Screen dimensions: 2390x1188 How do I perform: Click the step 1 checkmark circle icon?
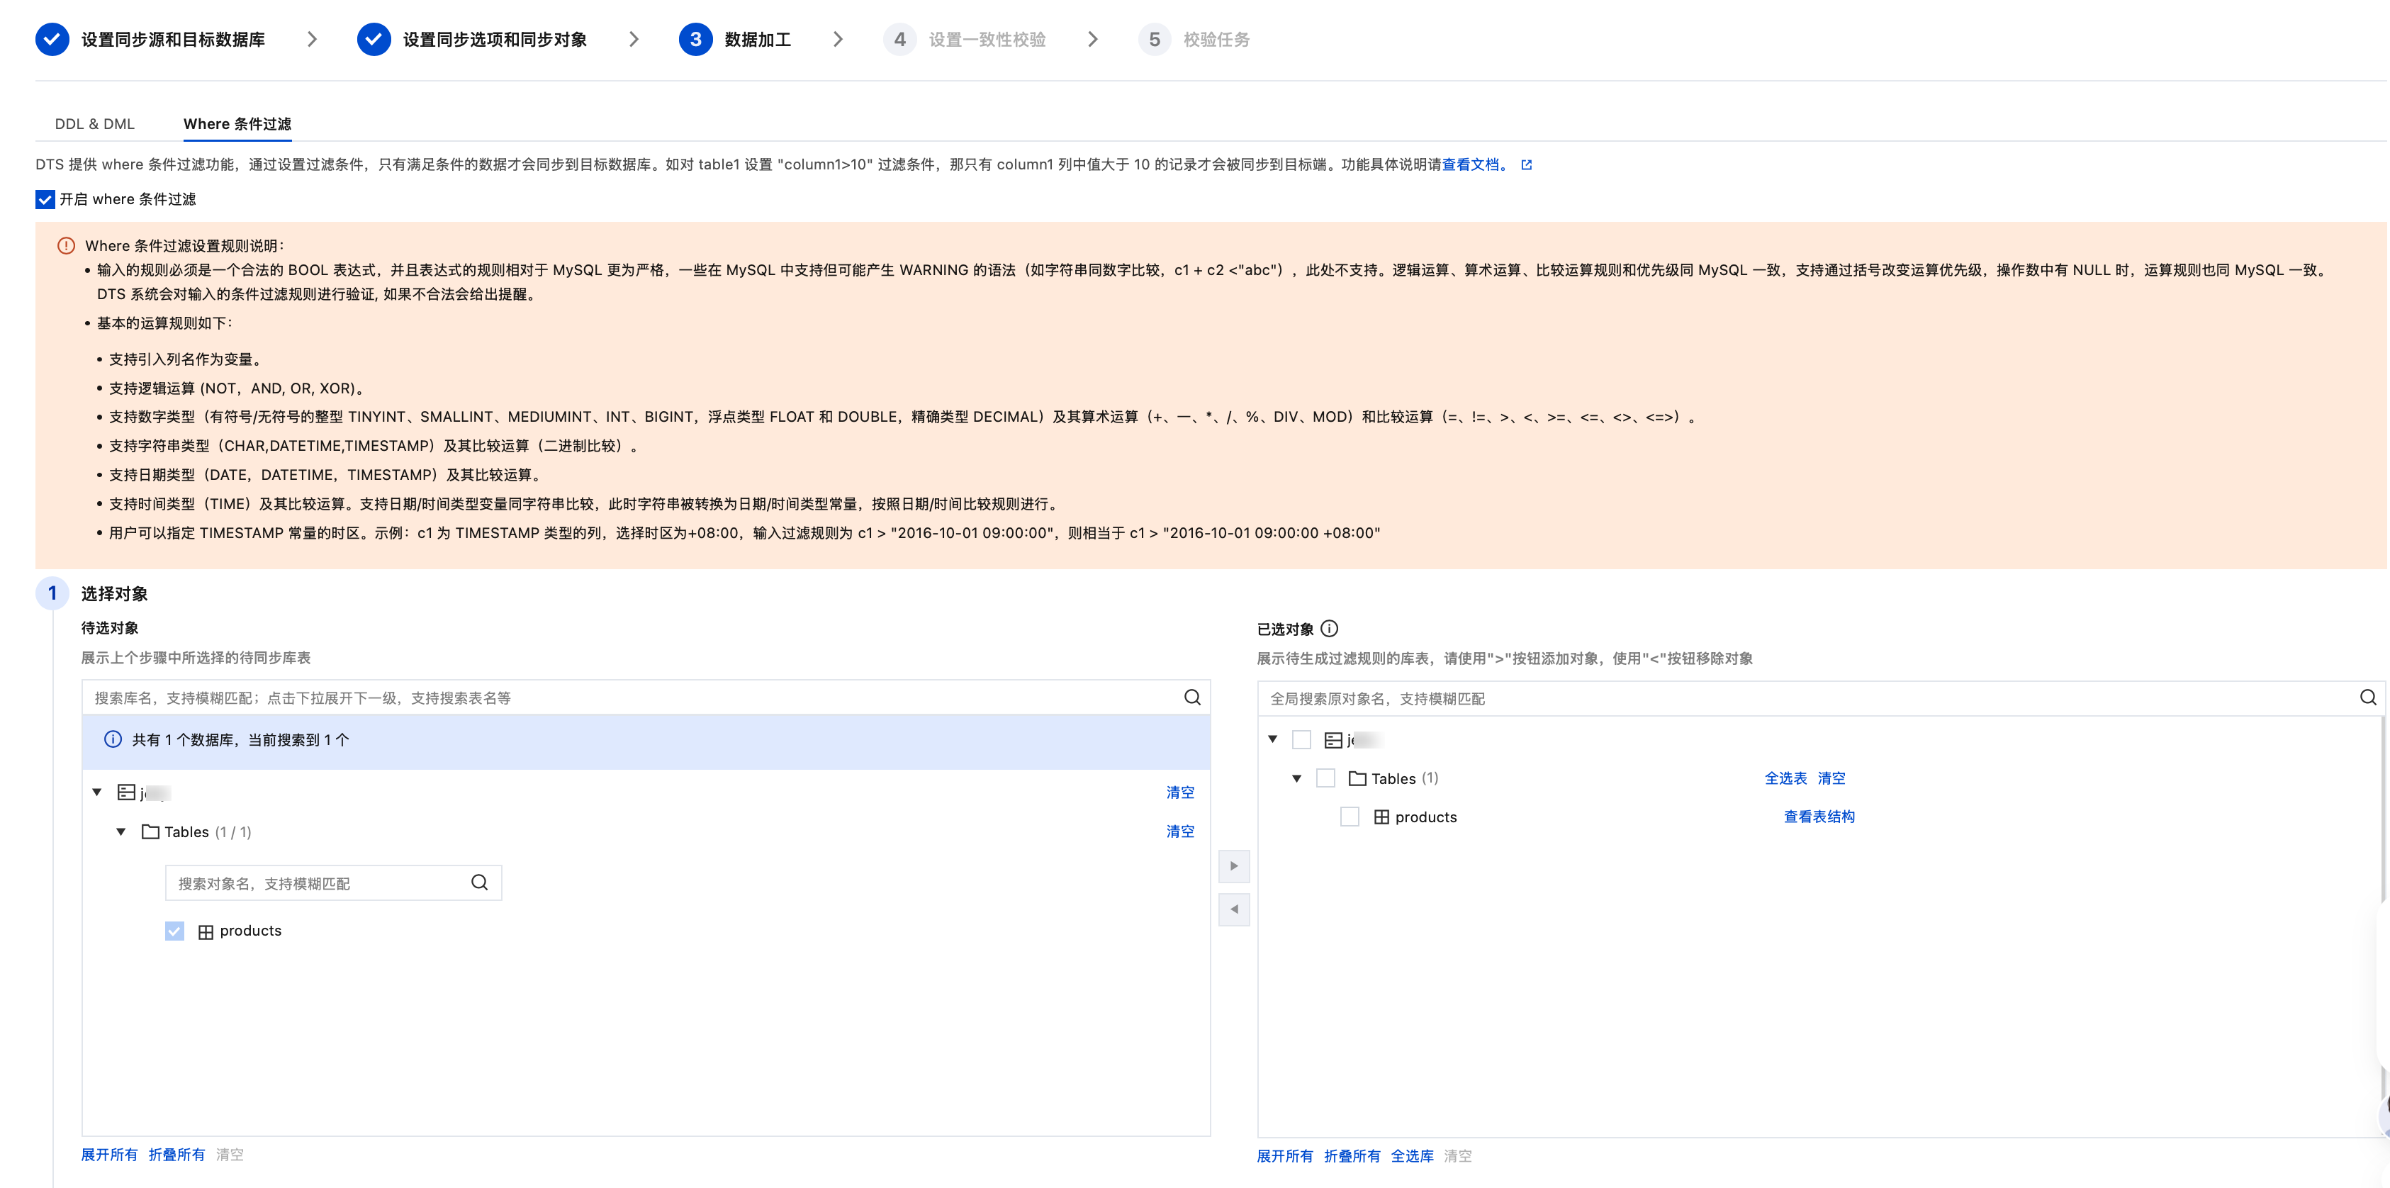[52, 39]
